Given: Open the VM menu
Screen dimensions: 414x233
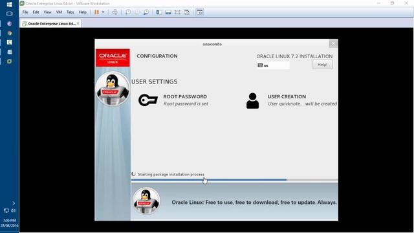Looking at the screenshot, I should click(59, 12).
